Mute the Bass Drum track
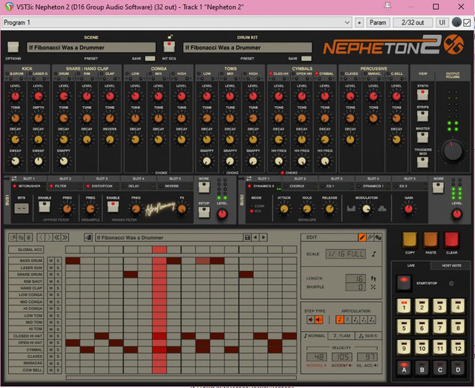 point(51,261)
